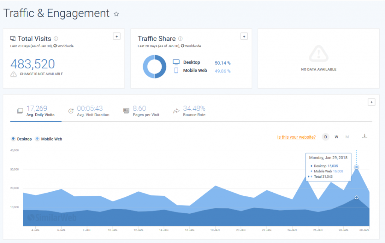This screenshot has width=385, height=243.
Task: Expand the Total Visits card with plus button
Action: click(x=117, y=36)
